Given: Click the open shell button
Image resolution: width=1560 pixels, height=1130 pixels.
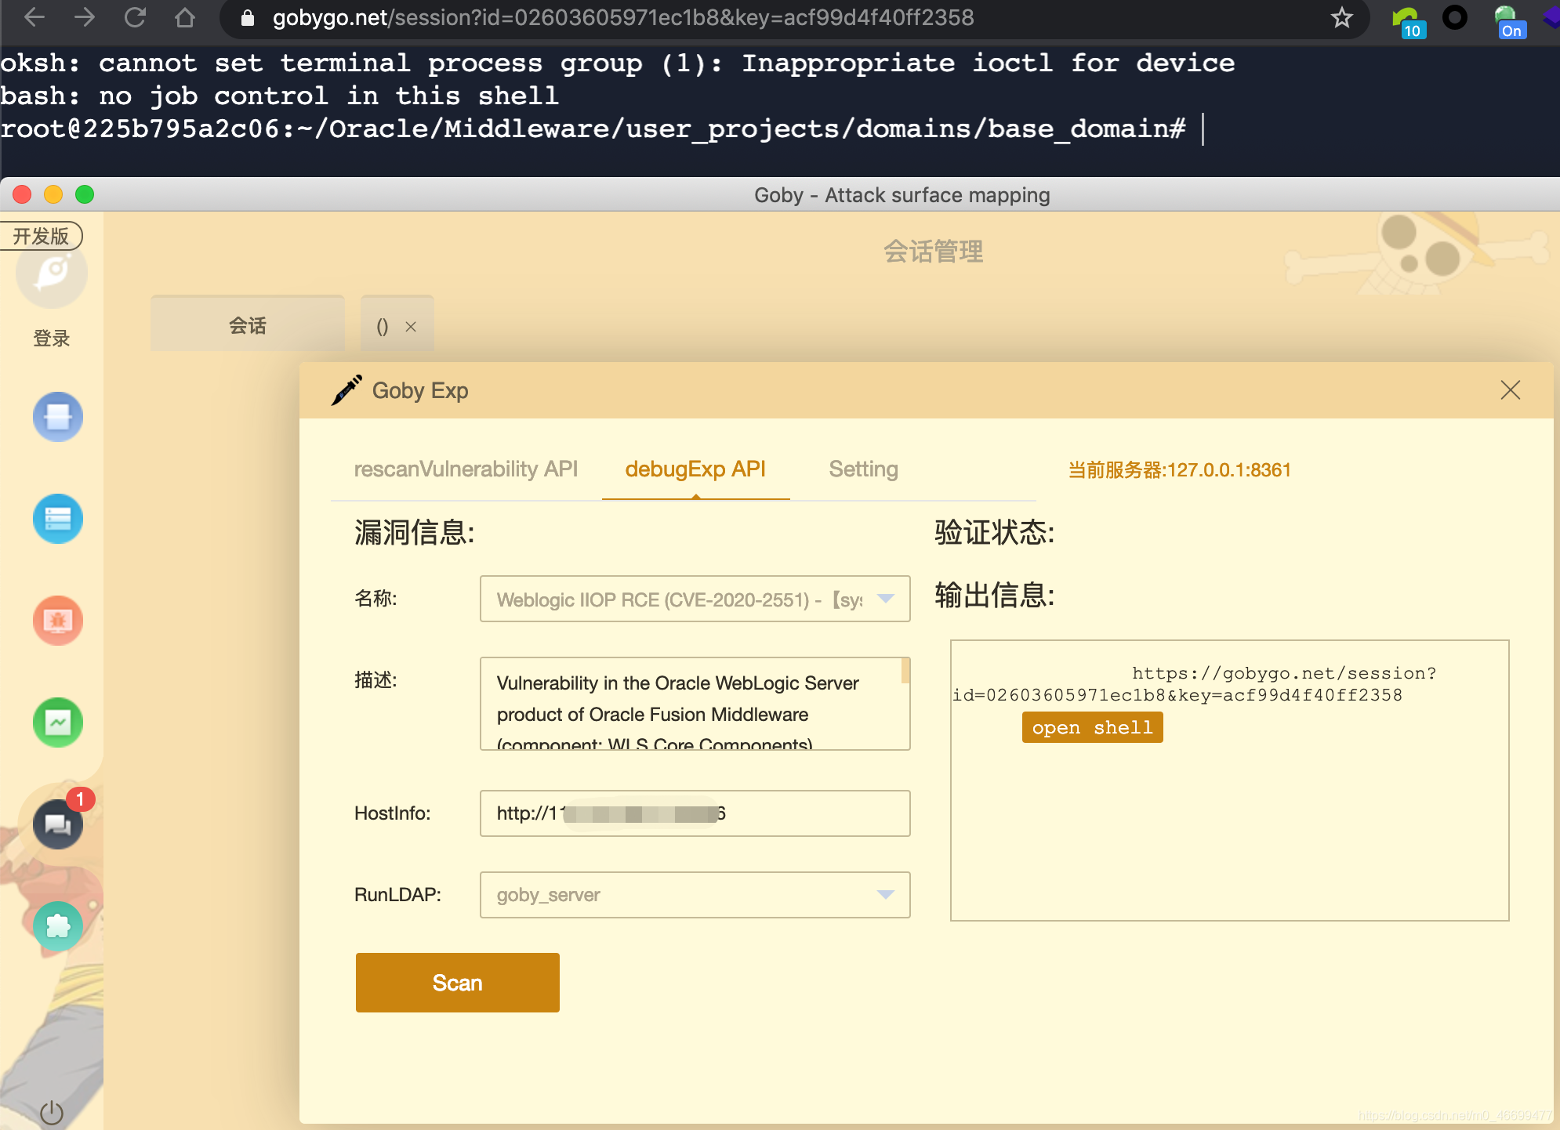Looking at the screenshot, I should [x=1092, y=728].
